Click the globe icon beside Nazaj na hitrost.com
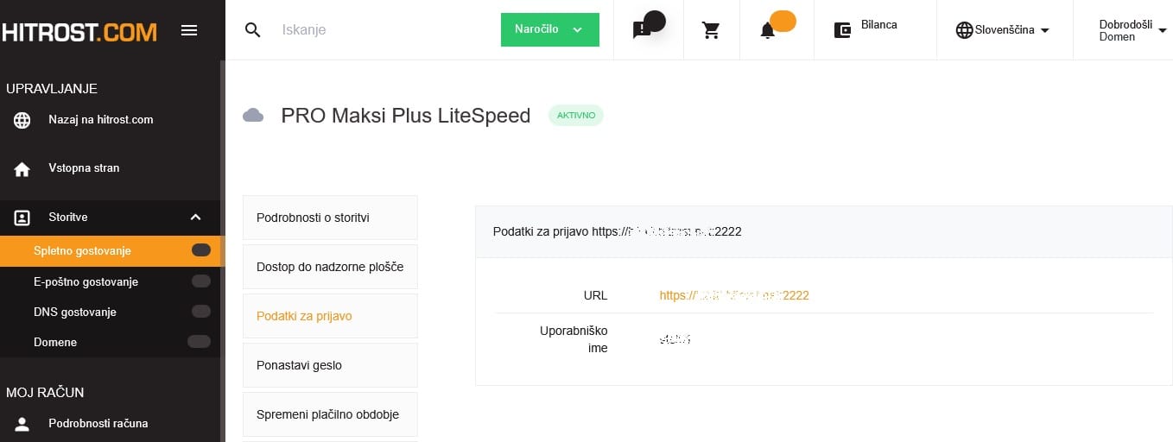1173x442 pixels. point(22,121)
